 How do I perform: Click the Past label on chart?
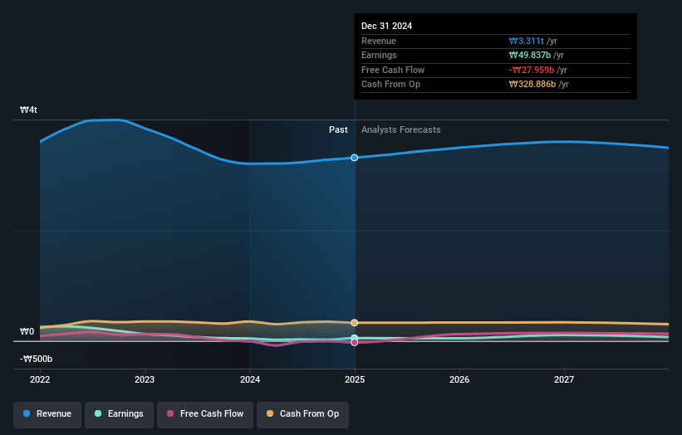[338, 130]
